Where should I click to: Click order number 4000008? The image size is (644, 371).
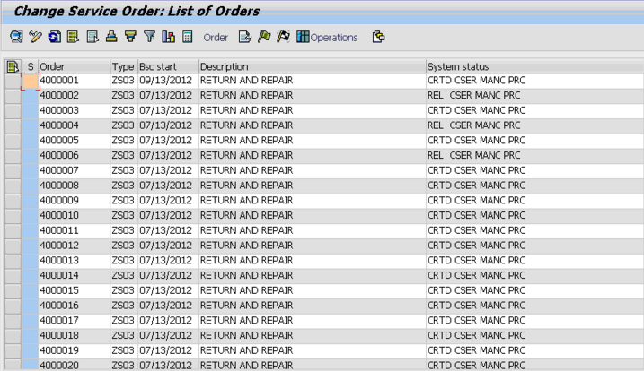pyautogui.click(x=59, y=185)
